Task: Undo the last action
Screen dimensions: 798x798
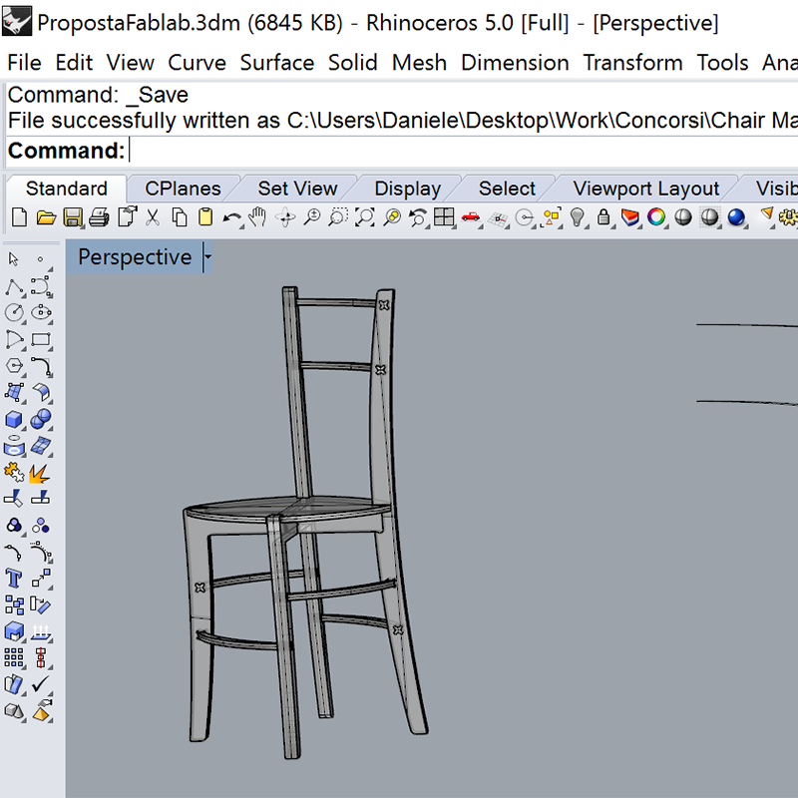Action: point(232,218)
